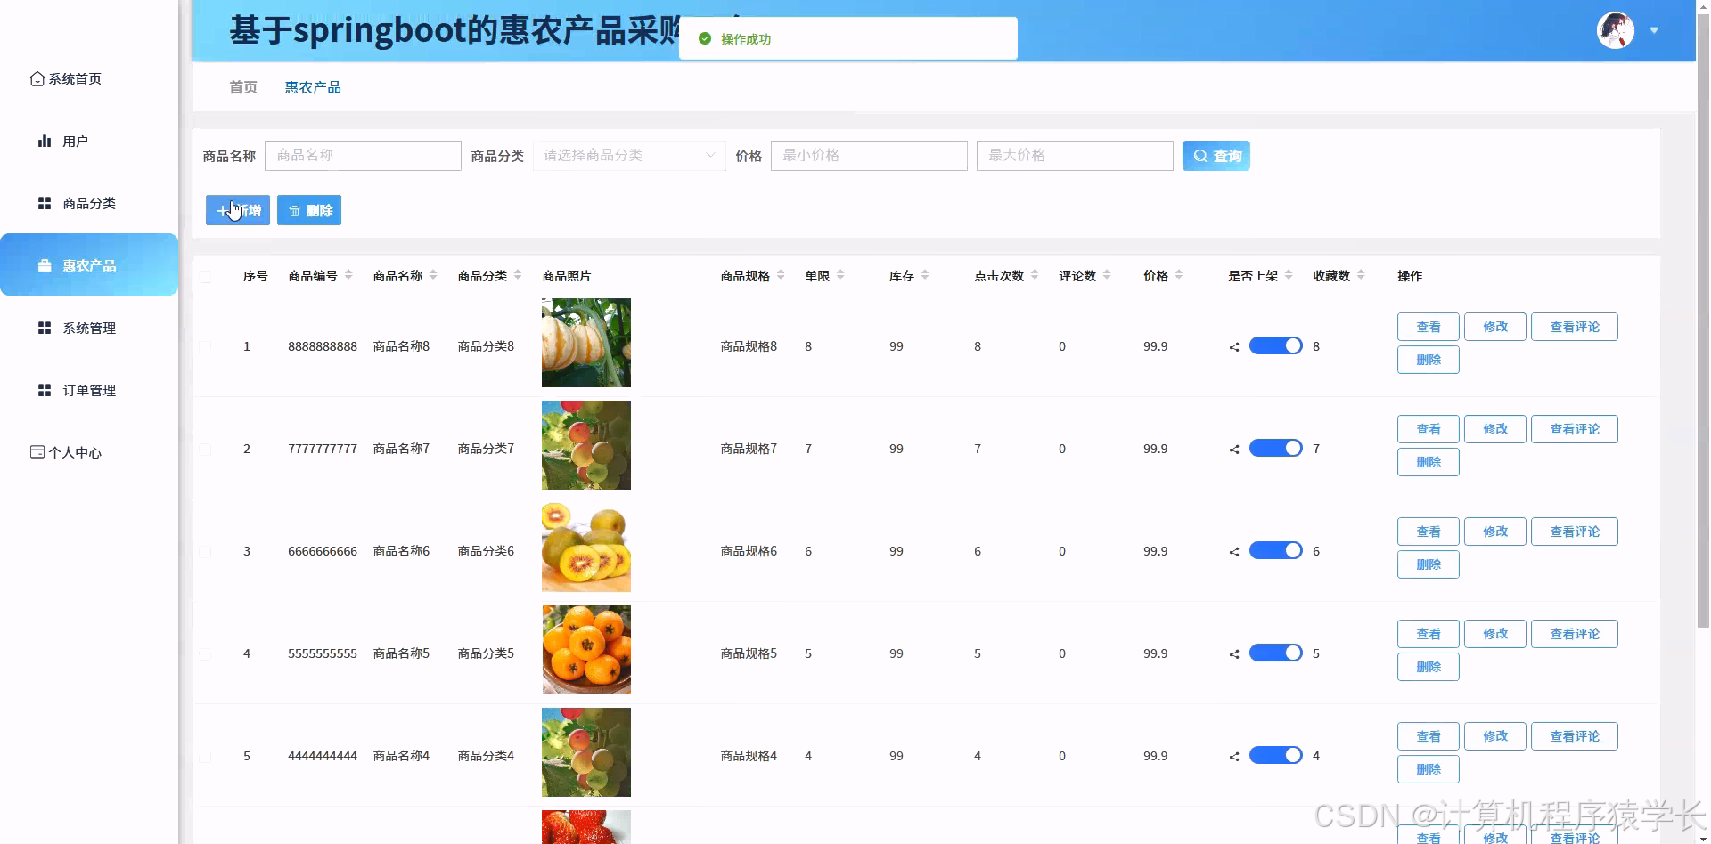Click inside the 商品名称 input field
The height and width of the screenshot is (844, 1711).
(x=363, y=155)
